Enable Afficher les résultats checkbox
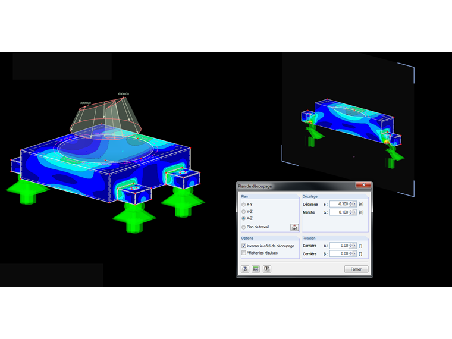The height and width of the screenshot is (339, 452). pos(244,253)
